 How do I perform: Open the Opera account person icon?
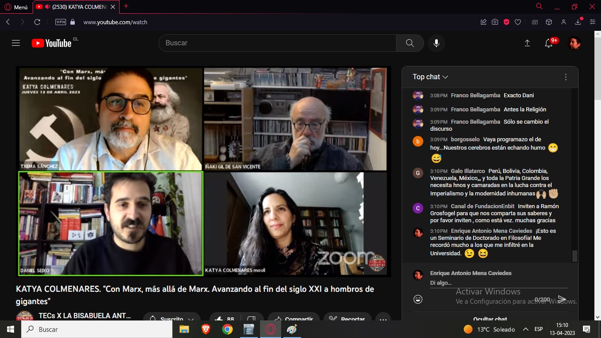(x=564, y=22)
